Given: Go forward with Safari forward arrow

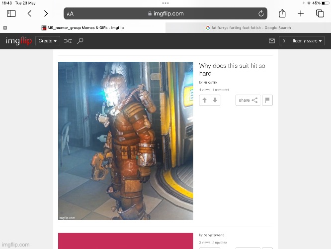Looking at the screenshot, I should 46,13.
